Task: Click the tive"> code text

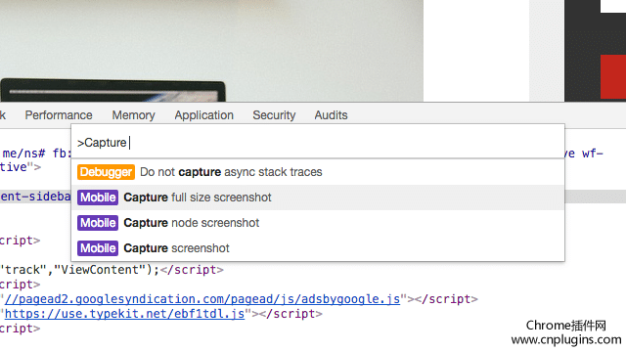Action: point(20,167)
